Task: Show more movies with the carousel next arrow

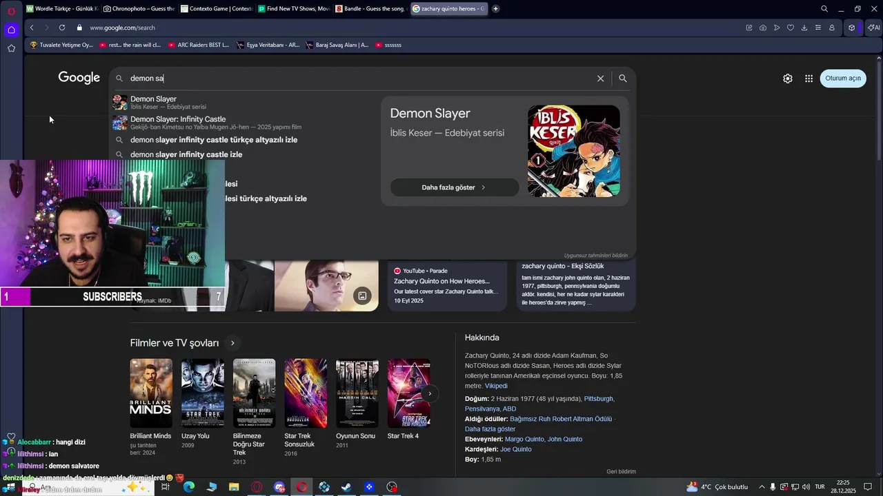Action: pos(429,393)
